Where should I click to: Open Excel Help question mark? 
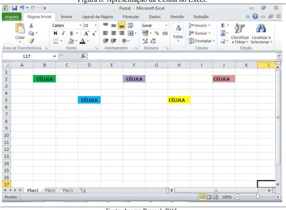[255, 17]
